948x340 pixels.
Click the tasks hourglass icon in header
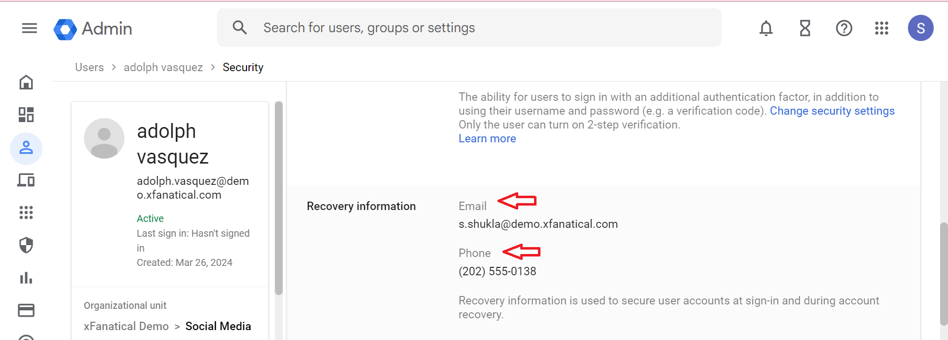804,28
